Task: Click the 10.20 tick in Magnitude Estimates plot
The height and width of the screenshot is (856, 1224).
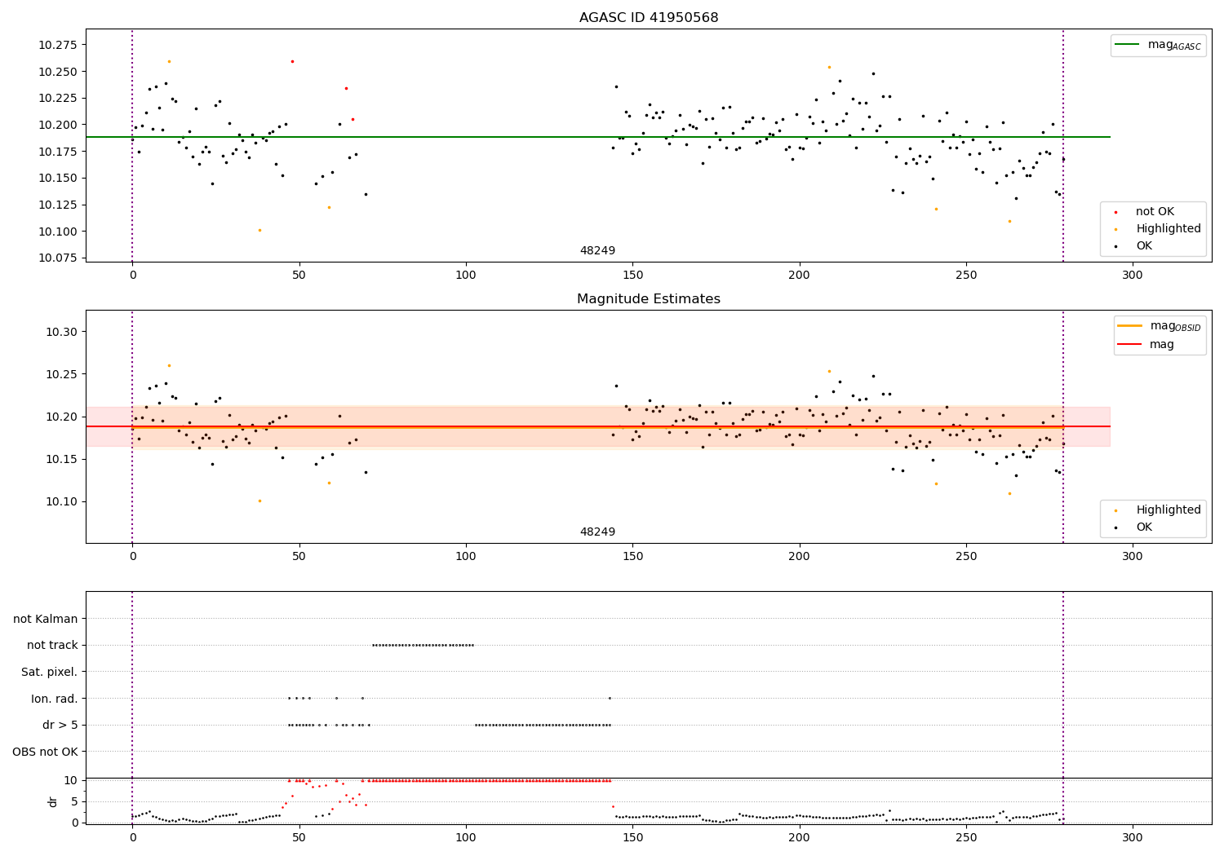Action: (x=62, y=417)
